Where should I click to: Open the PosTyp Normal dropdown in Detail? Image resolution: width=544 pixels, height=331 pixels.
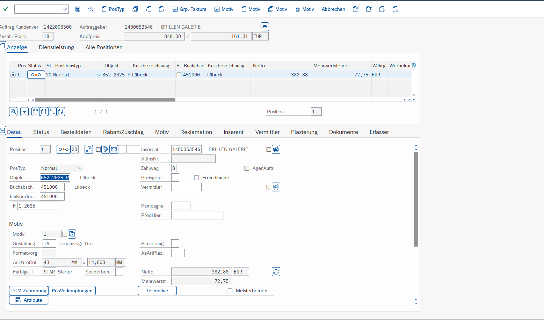click(80, 168)
